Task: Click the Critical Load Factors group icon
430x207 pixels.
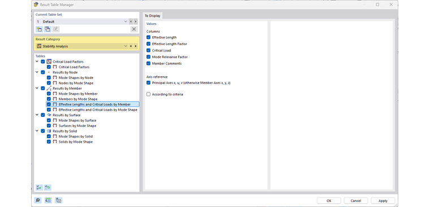Action: (49, 61)
